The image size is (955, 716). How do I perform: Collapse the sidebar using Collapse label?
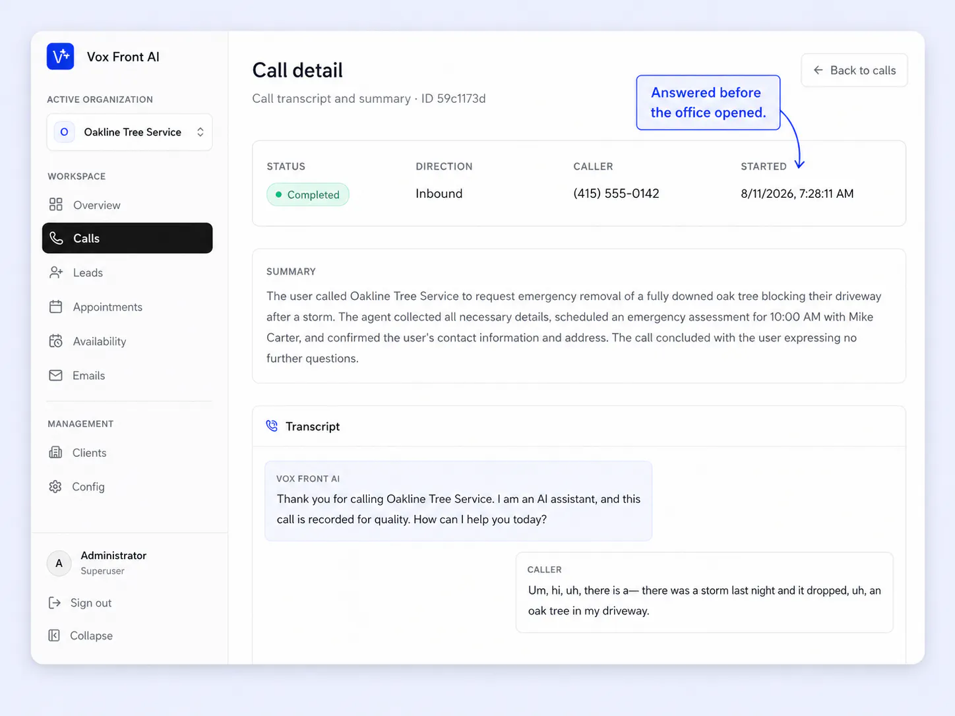click(x=92, y=636)
